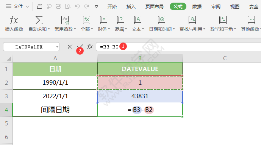Screen dimensions: 261x145
Task: Click the DATEVALUE header cell in column B
Action: click(x=140, y=69)
